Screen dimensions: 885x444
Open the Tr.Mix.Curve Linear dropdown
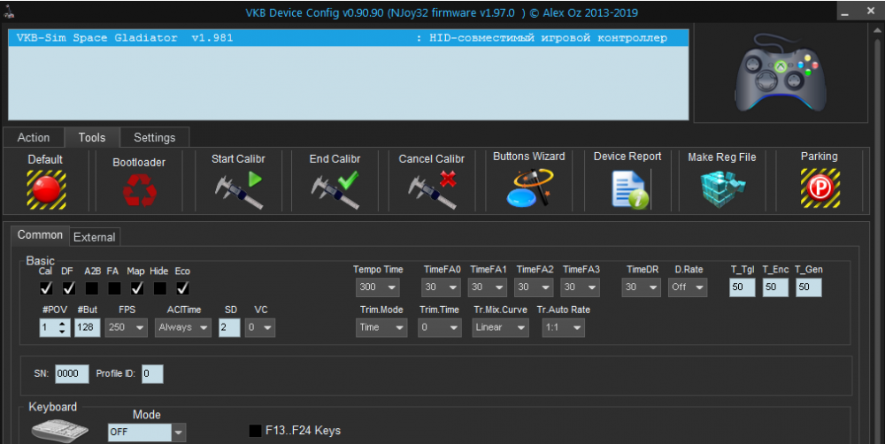(x=501, y=327)
